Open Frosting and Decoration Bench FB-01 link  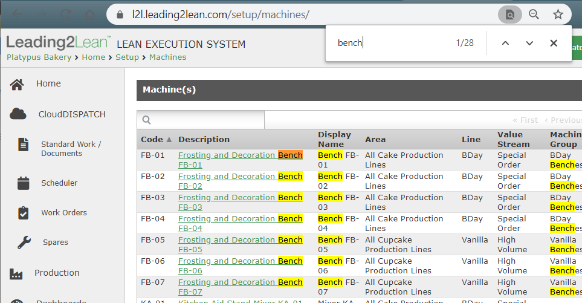(240, 160)
